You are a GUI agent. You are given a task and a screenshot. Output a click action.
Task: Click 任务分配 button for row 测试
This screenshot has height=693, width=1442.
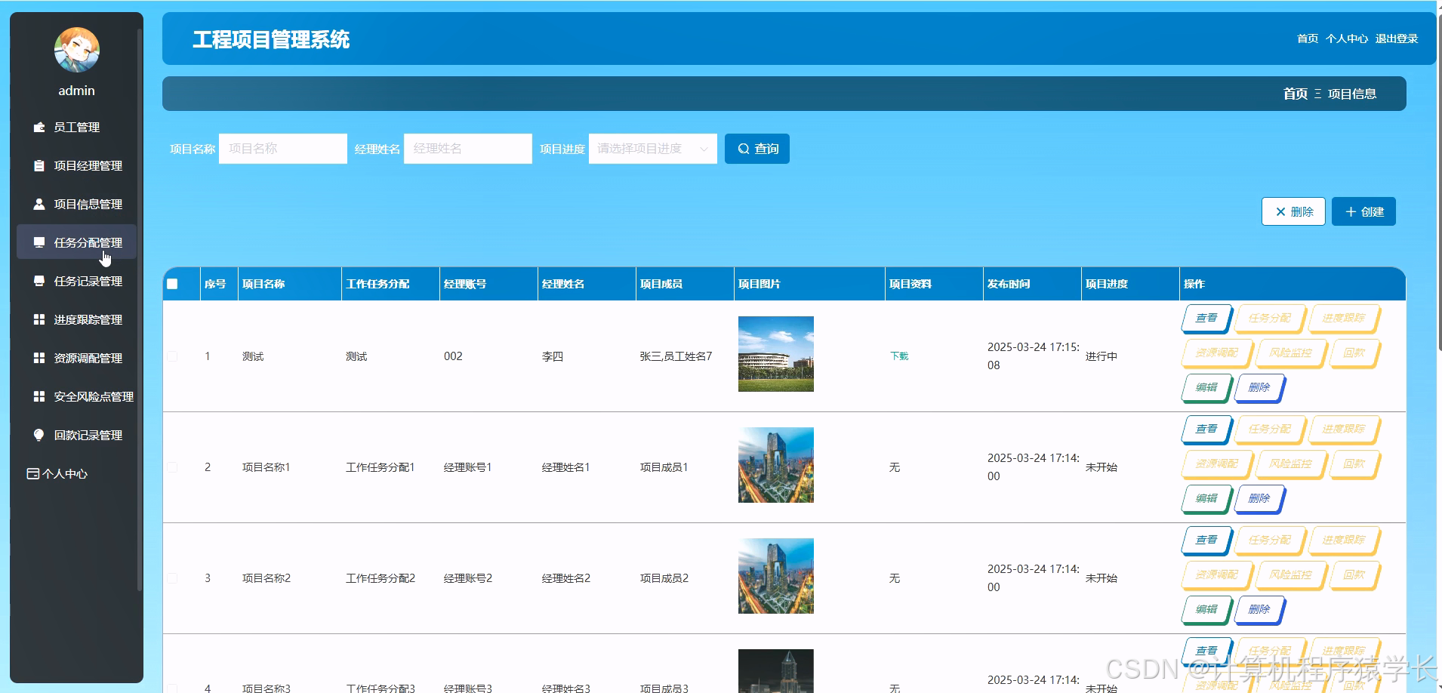[x=1270, y=318]
